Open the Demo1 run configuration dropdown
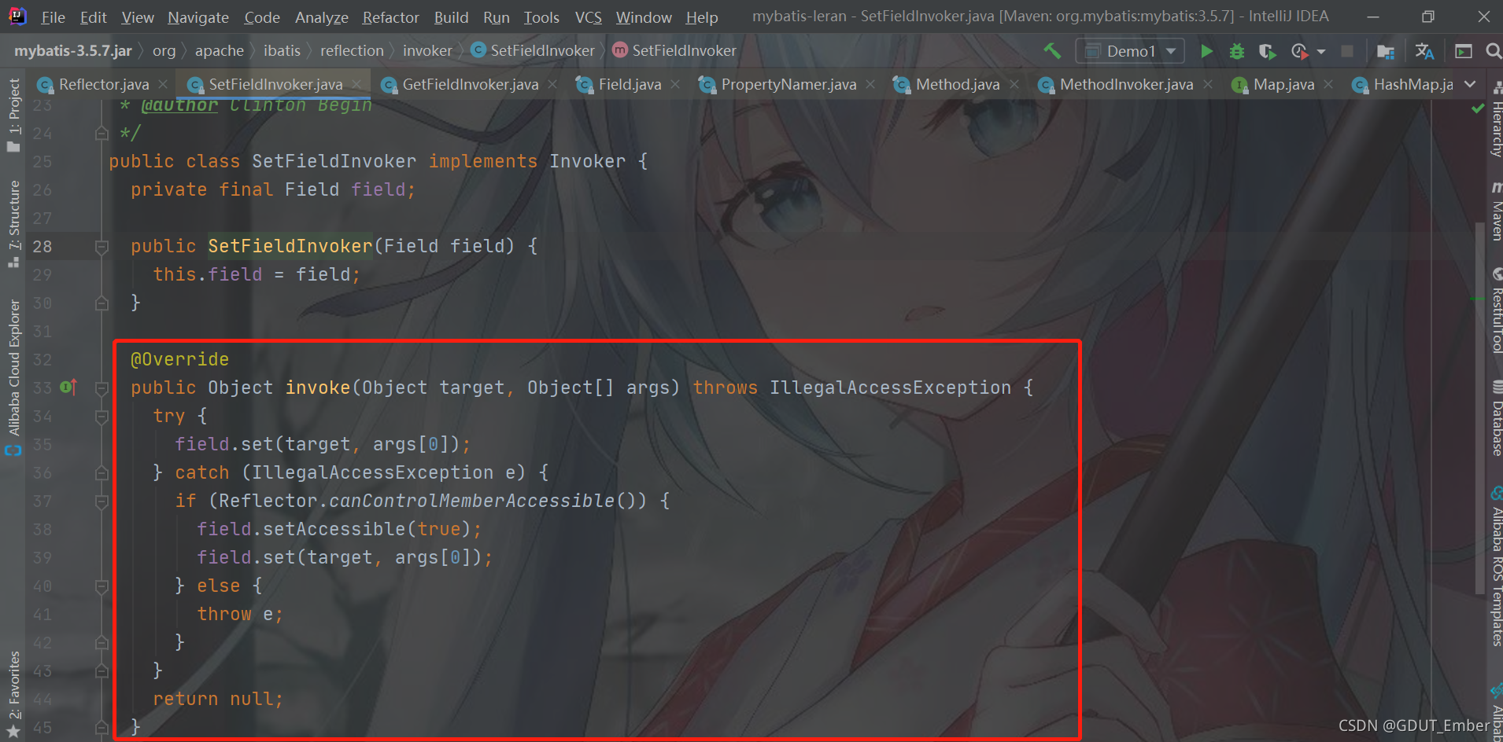Viewport: 1503px width, 742px height. click(1130, 51)
